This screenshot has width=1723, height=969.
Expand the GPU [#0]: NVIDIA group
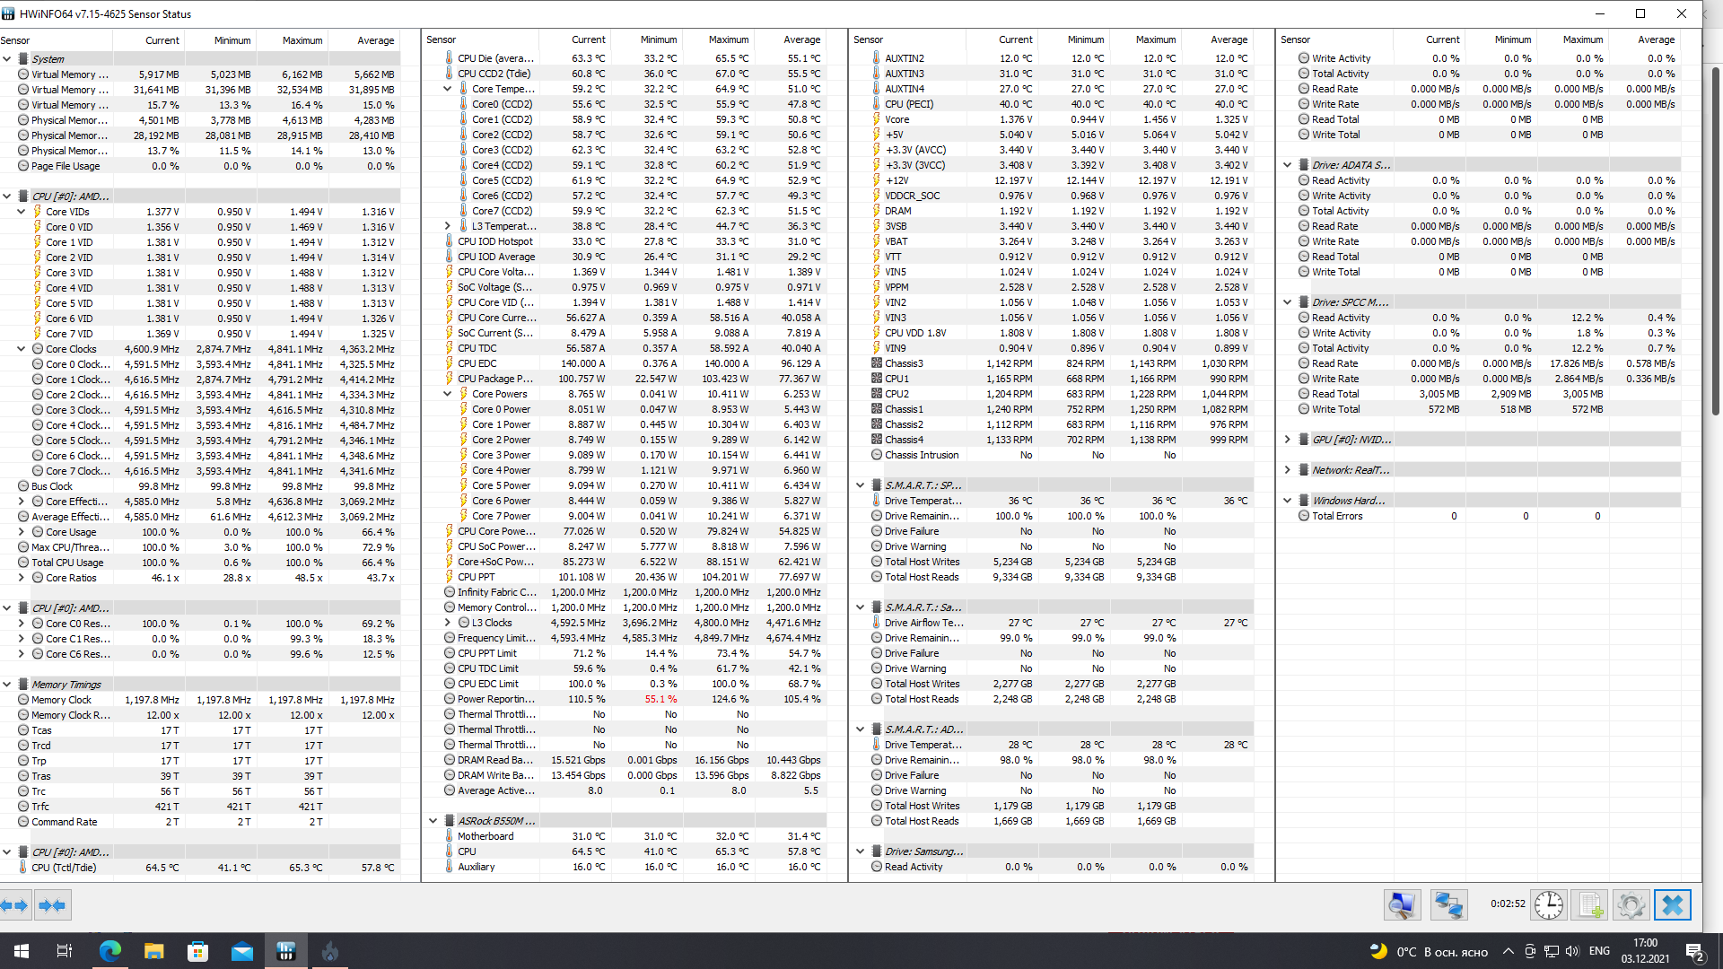[x=1288, y=440]
